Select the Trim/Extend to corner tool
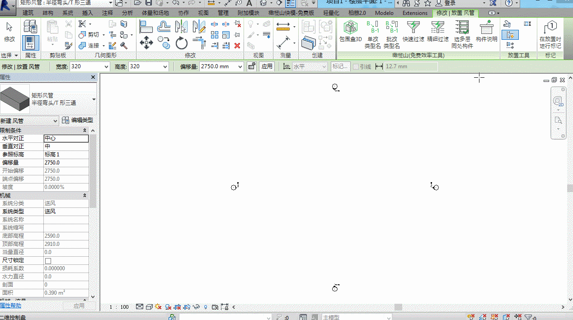 199,43
